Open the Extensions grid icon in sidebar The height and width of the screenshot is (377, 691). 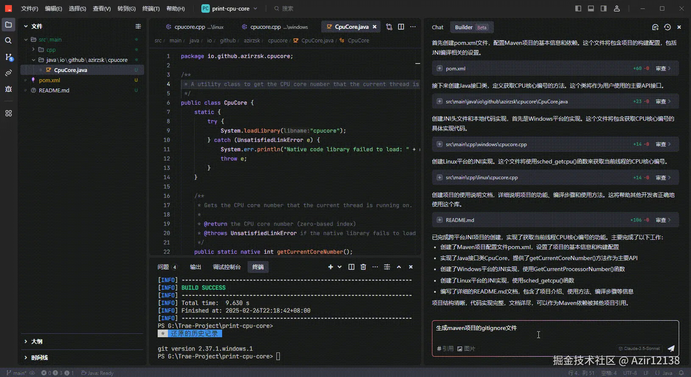pyautogui.click(x=8, y=114)
